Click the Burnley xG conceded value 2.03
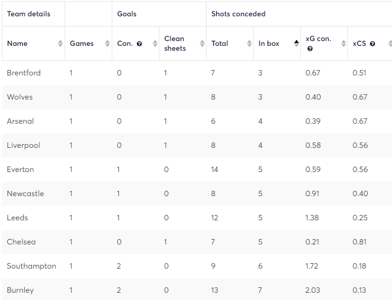 [x=312, y=290]
